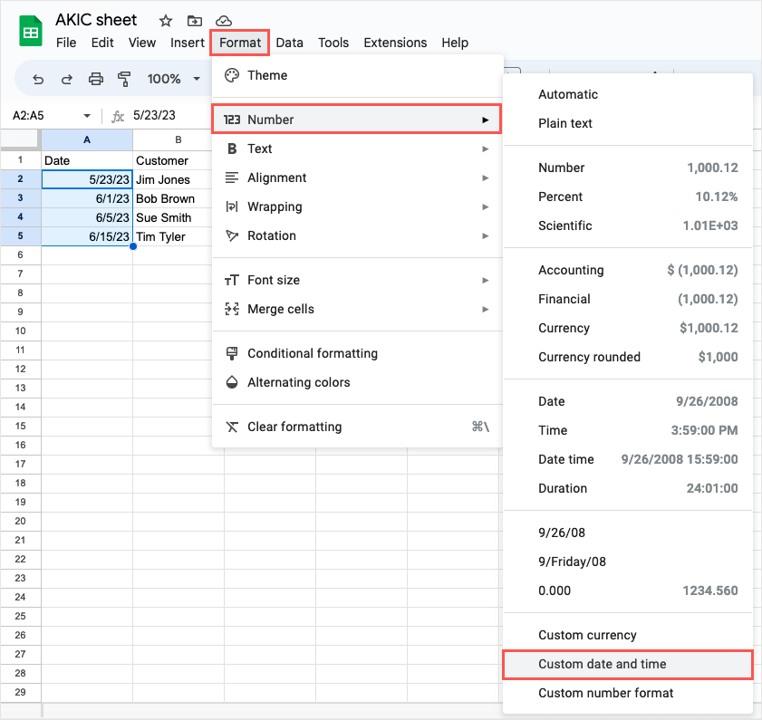Screen dimensions: 762x720
Task: Expand the Text submenu
Action: pos(356,149)
